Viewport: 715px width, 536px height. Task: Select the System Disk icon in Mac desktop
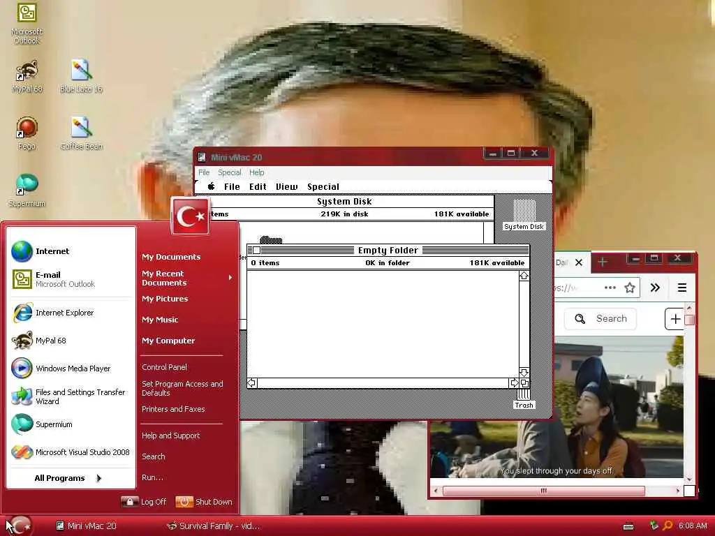[524, 214]
